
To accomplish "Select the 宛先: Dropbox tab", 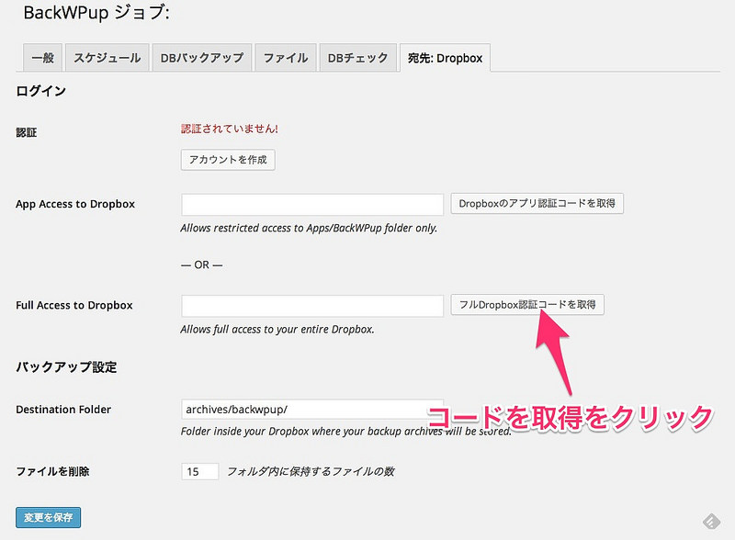I will (445, 58).
